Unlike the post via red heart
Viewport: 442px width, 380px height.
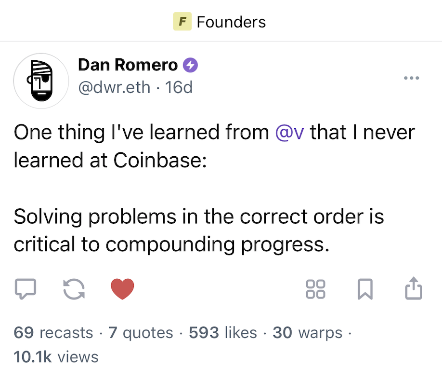(x=122, y=289)
